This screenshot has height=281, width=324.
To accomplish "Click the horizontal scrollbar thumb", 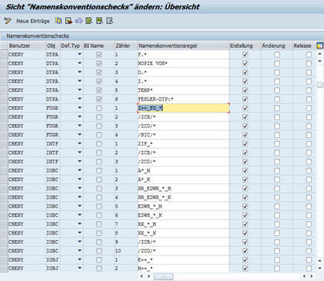I will coord(163,276).
